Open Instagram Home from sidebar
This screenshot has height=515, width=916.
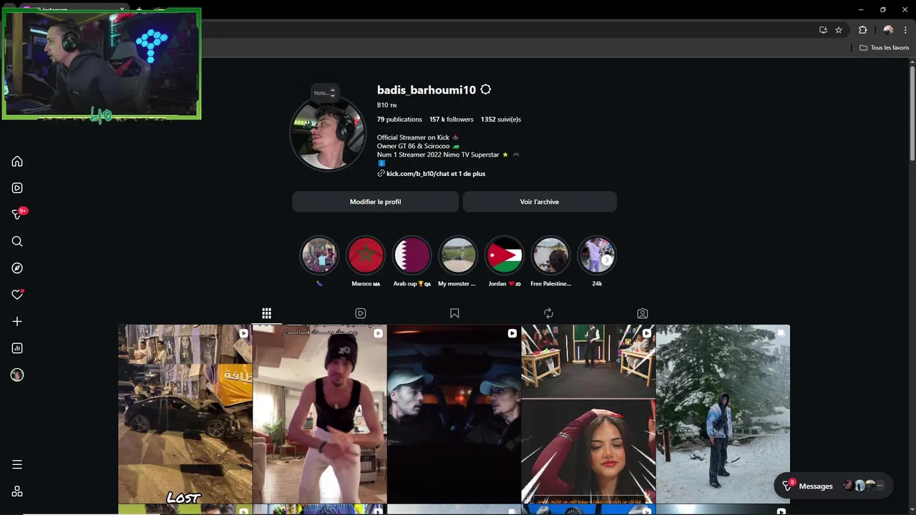(17, 162)
